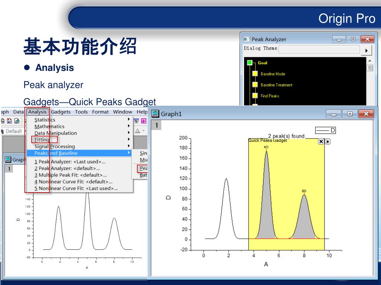This screenshot has width=381, height=285.
Task: Click the '2 peak(s) found' label
Action: (286, 136)
